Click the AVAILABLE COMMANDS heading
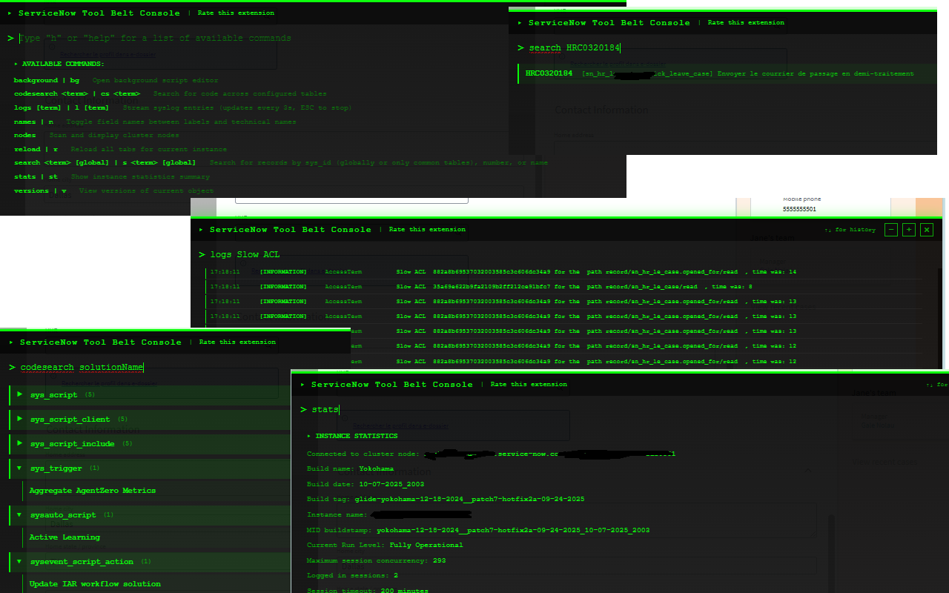The height and width of the screenshot is (593, 949). point(62,64)
